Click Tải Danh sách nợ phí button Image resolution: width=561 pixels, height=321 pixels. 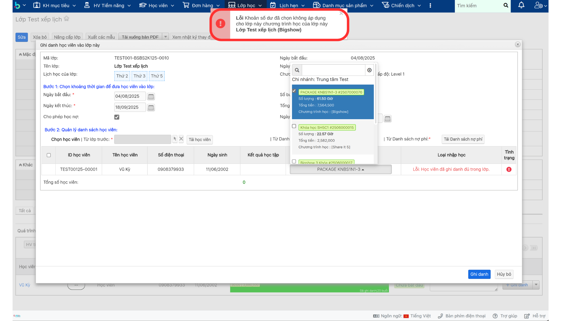click(463, 139)
